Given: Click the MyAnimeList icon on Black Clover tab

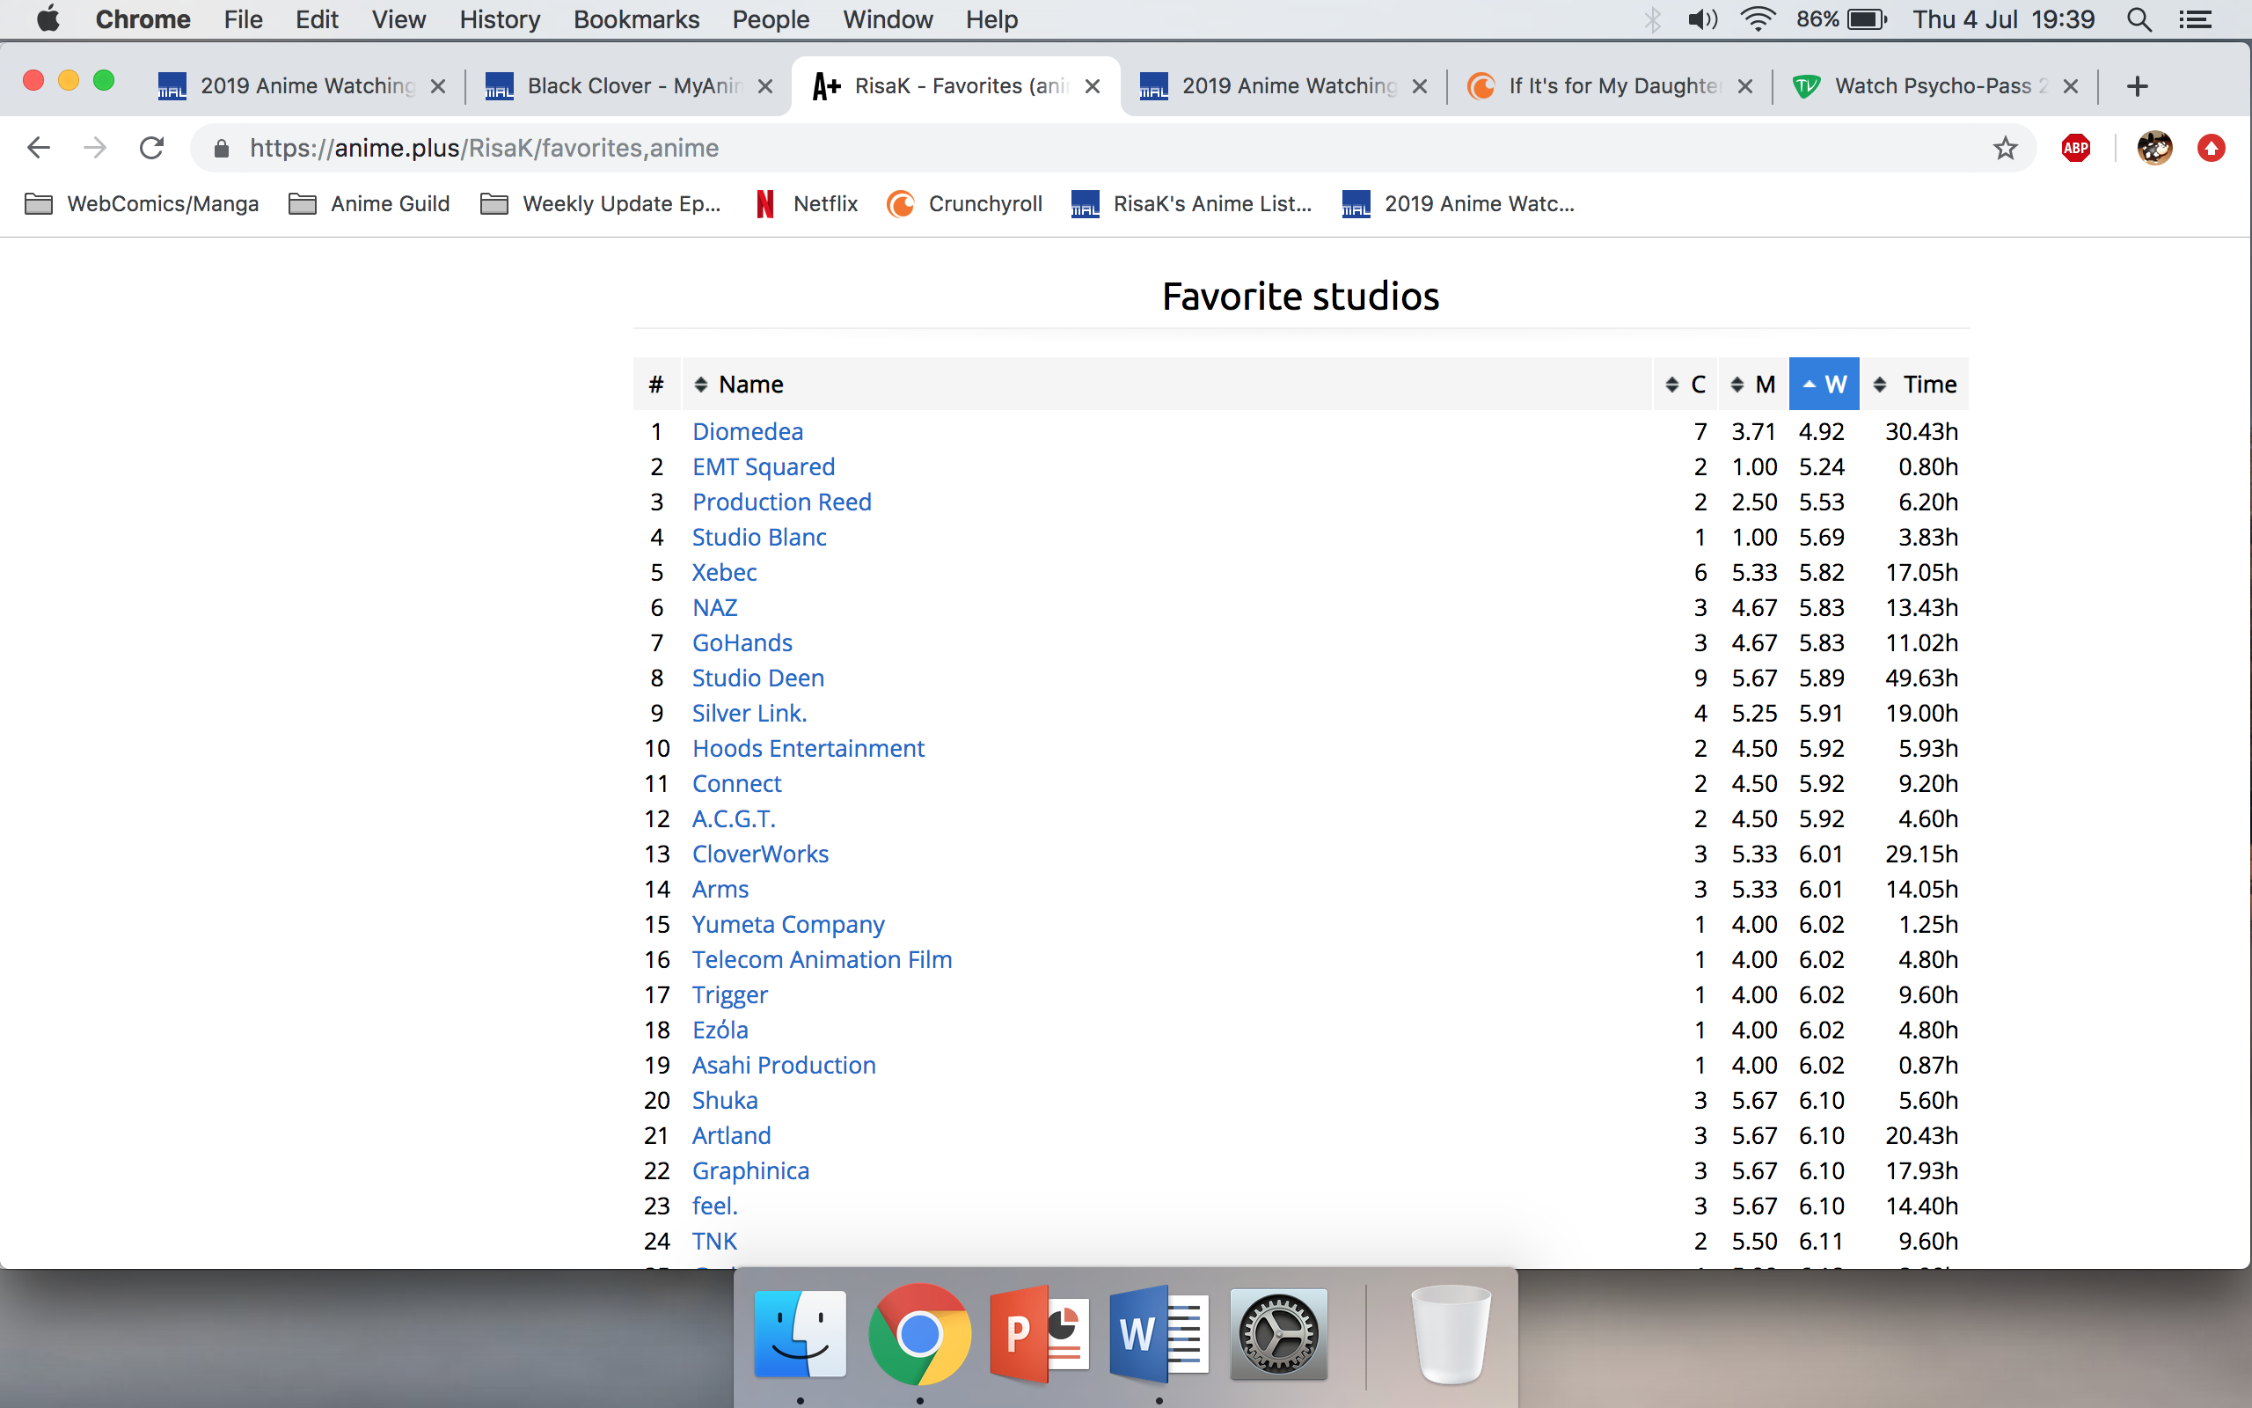Looking at the screenshot, I should coord(498,86).
